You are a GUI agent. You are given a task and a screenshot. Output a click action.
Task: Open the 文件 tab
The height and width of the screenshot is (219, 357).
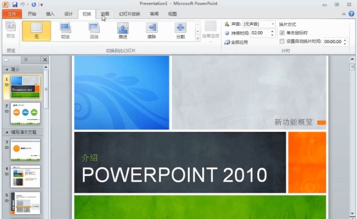pos(12,14)
